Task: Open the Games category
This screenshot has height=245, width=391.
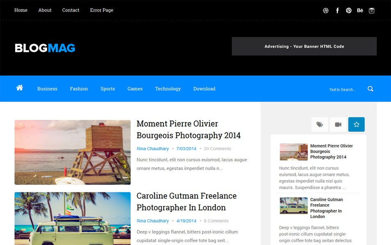Action: tap(135, 89)
